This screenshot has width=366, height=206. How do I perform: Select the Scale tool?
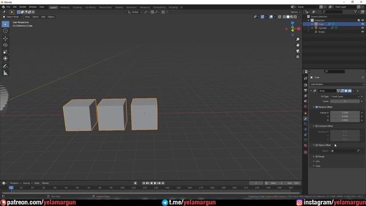click(x=5, y=52)
